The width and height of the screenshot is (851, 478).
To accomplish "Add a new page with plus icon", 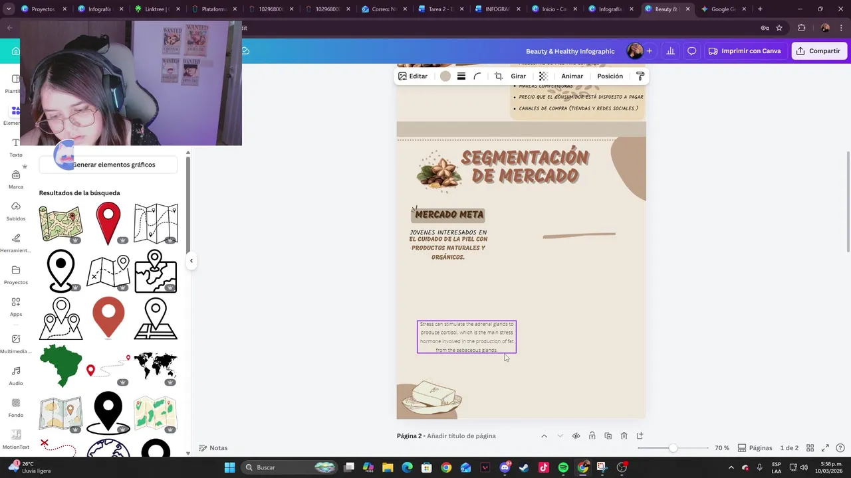I will point(640,436).
